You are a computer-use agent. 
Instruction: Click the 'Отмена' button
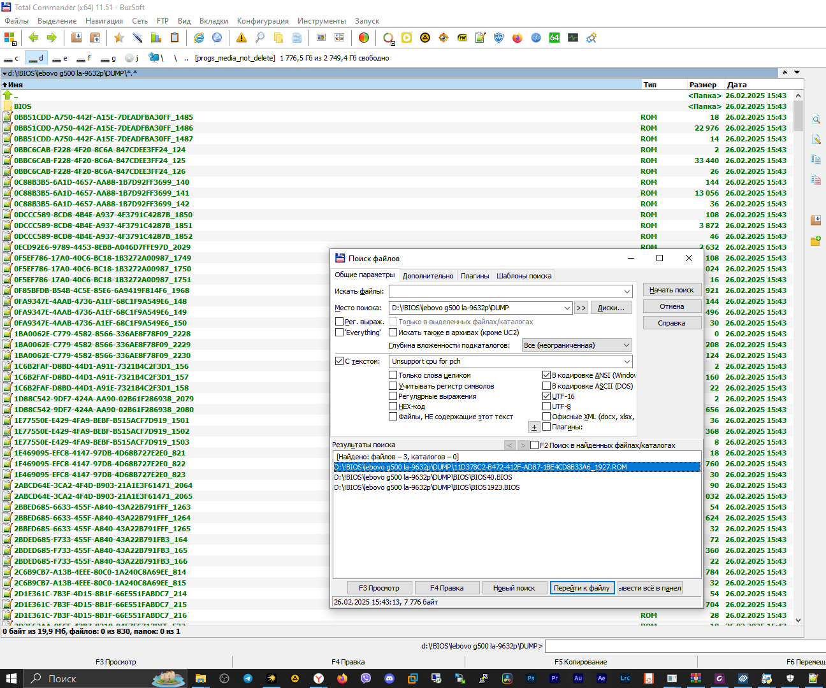point(672,306)
